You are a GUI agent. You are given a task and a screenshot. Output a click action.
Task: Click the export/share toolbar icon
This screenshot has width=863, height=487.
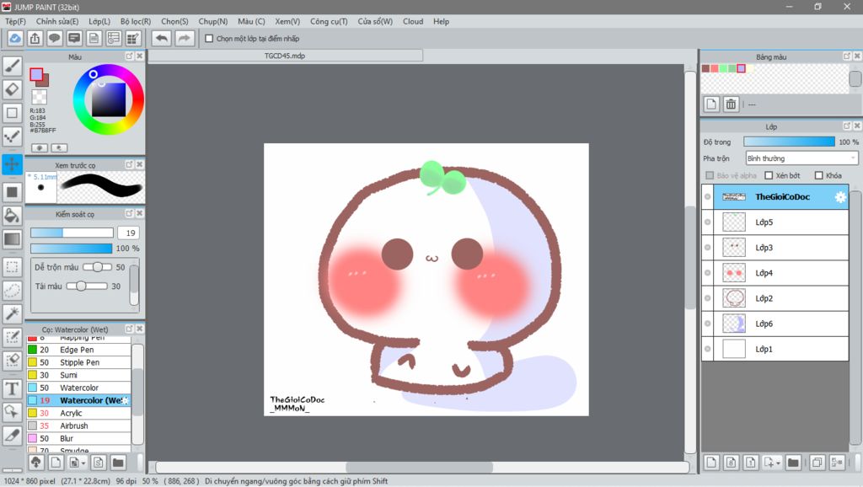pyautogui.click(x=35, y=38)
